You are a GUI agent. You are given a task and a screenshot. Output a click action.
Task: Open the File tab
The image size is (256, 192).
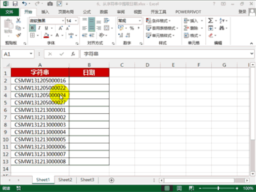coord(10,12)
